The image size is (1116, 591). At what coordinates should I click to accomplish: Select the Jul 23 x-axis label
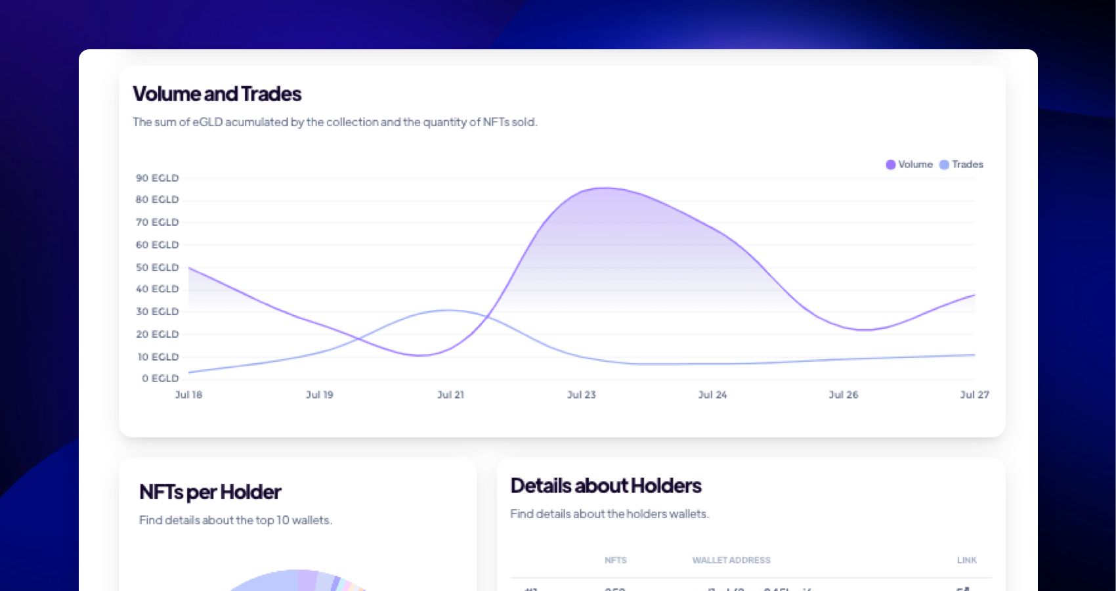point(581,395)
